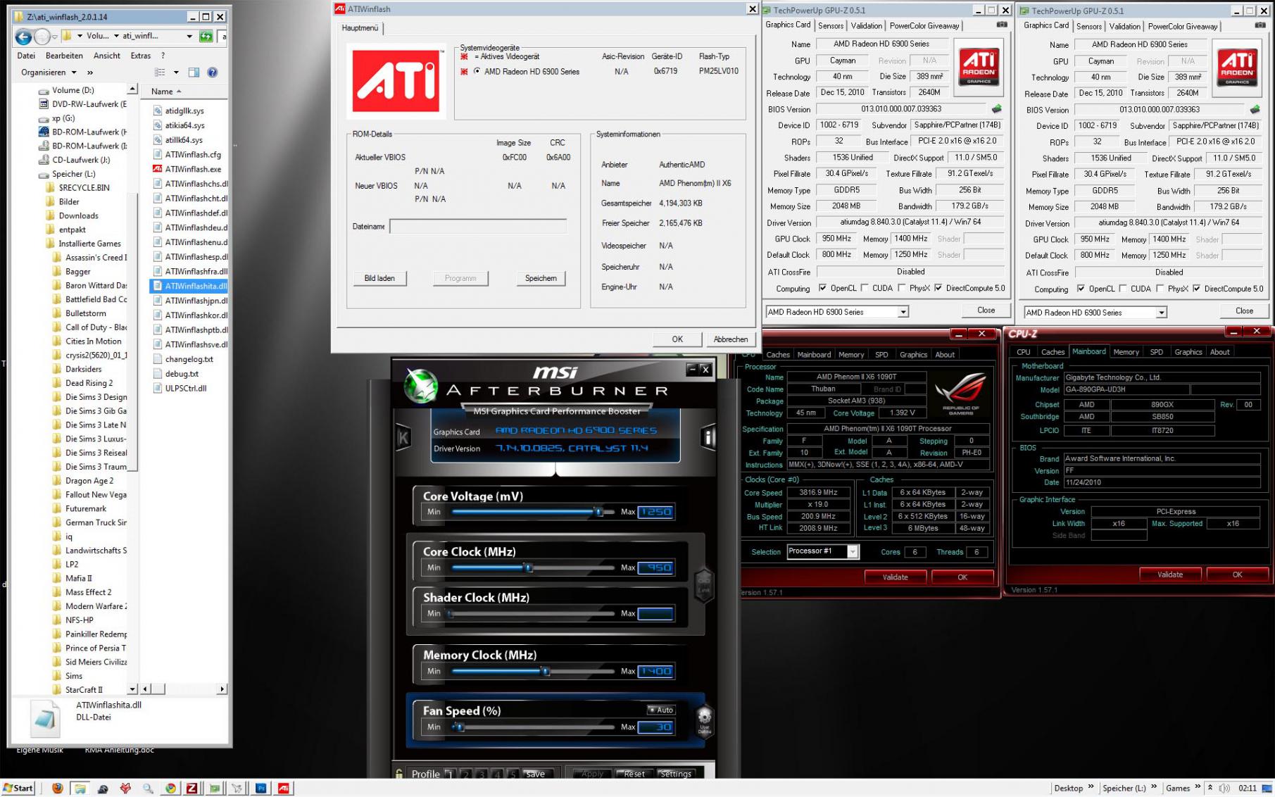The height and width of the screenshot is (797, 1275).
Task: Refresh the Explorer folder view
Action: 206,36
